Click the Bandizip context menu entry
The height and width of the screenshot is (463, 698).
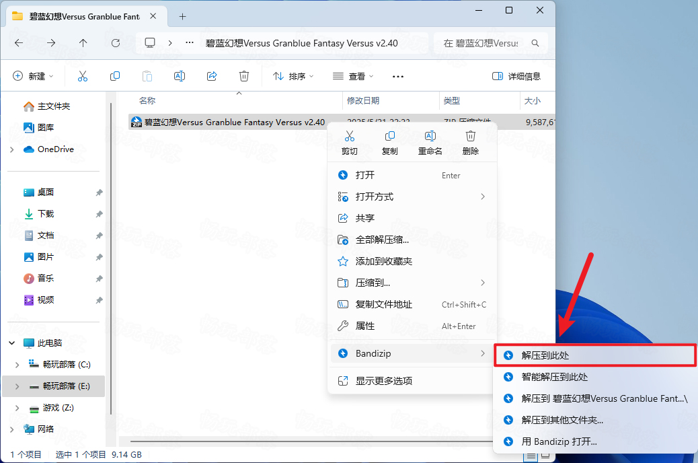pyautogui.click(x=412, y=353)
